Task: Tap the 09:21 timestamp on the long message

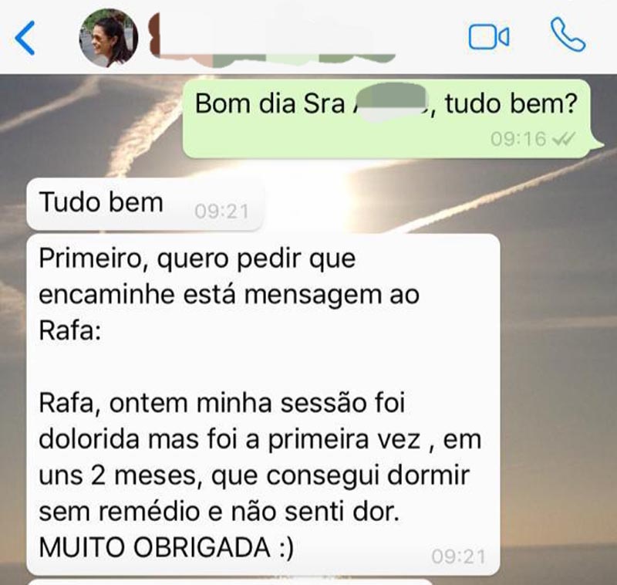Action: point(458,556)
